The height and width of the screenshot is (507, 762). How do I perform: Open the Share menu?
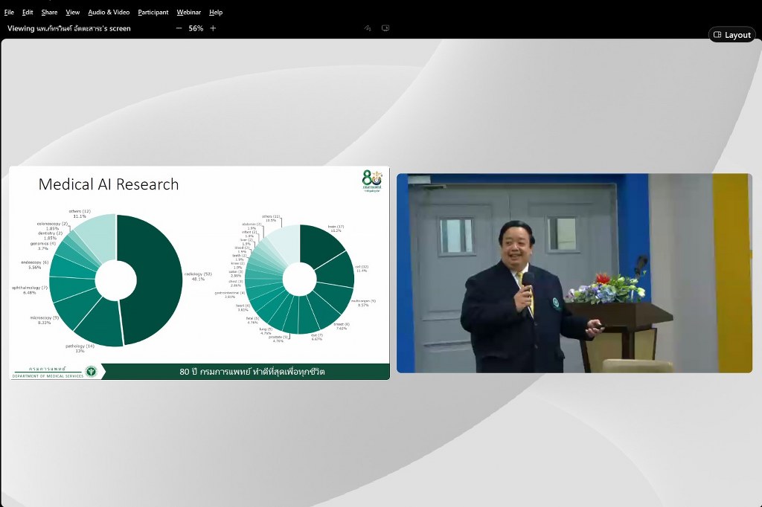tap(49, 13)
